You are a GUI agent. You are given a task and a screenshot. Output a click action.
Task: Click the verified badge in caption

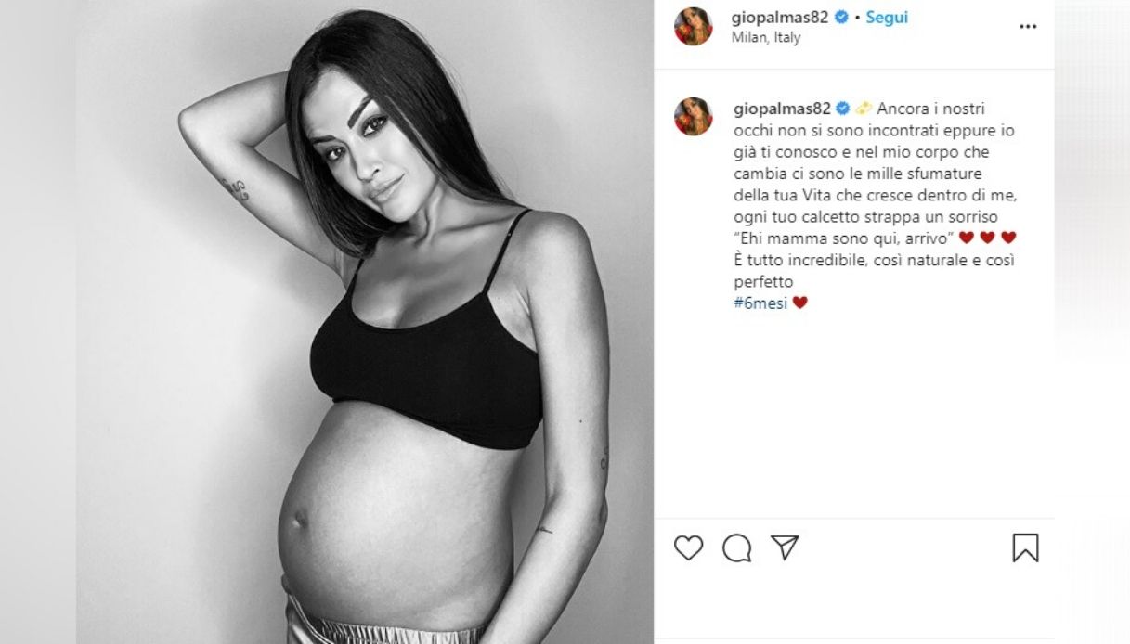(842, 108)
